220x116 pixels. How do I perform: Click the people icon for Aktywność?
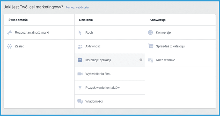tap(80, 46)
